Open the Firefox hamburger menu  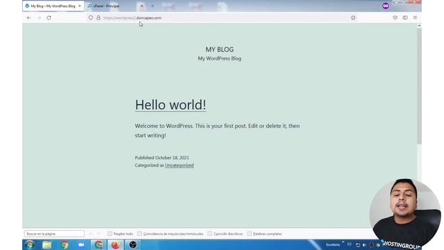coord(415,17)
